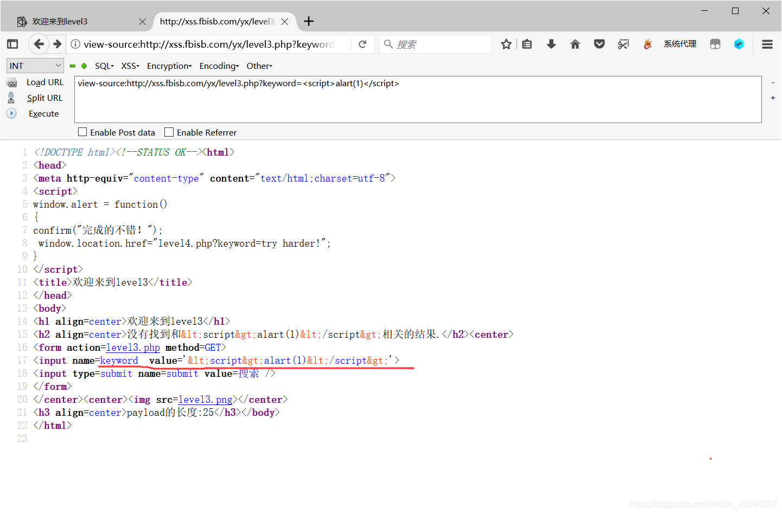The width and height of the screenshot is (782, 514).
Task: Open the Firebug extension icon
Action: point(647,44)
